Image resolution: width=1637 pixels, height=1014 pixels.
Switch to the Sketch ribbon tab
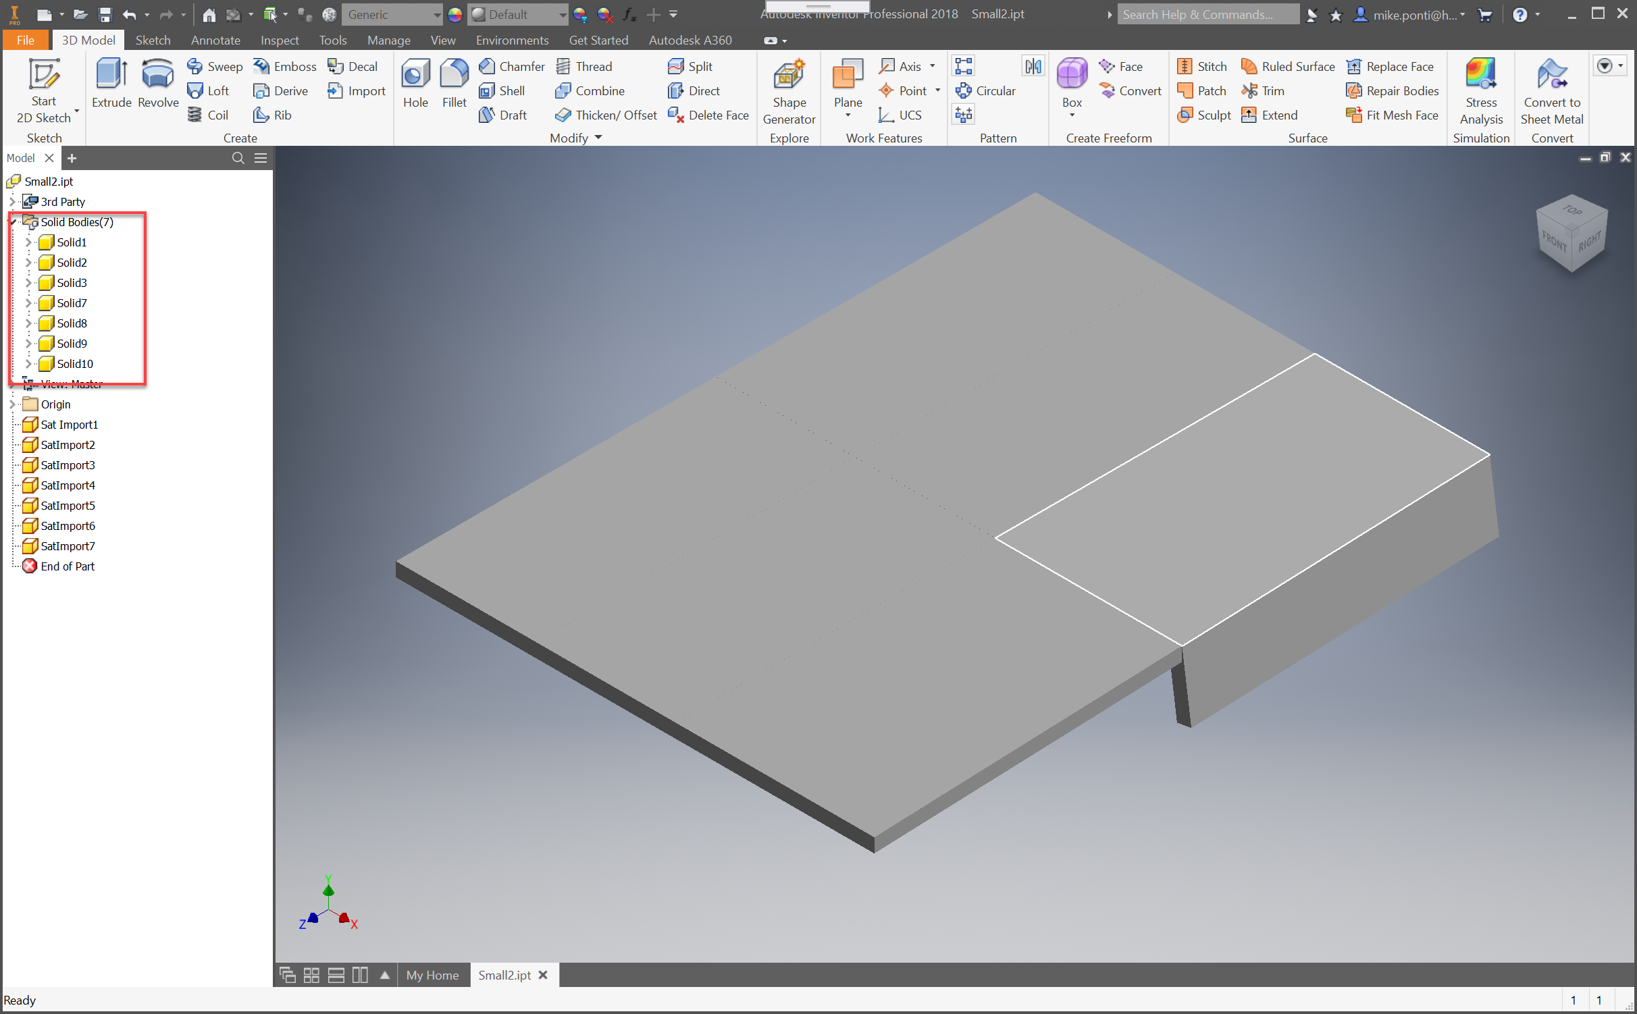click(153, 41)
